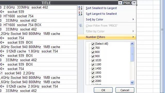
Task: Click the filter list scrollbar thumb
Action: [x=132, y=54]
